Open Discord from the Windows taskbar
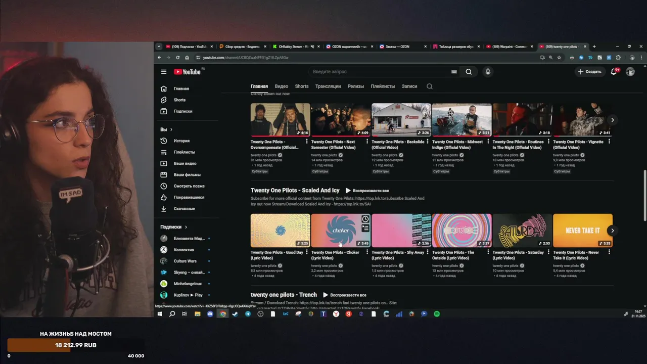The width and height of the screenshot is (647, 364). tap(210, 314)
